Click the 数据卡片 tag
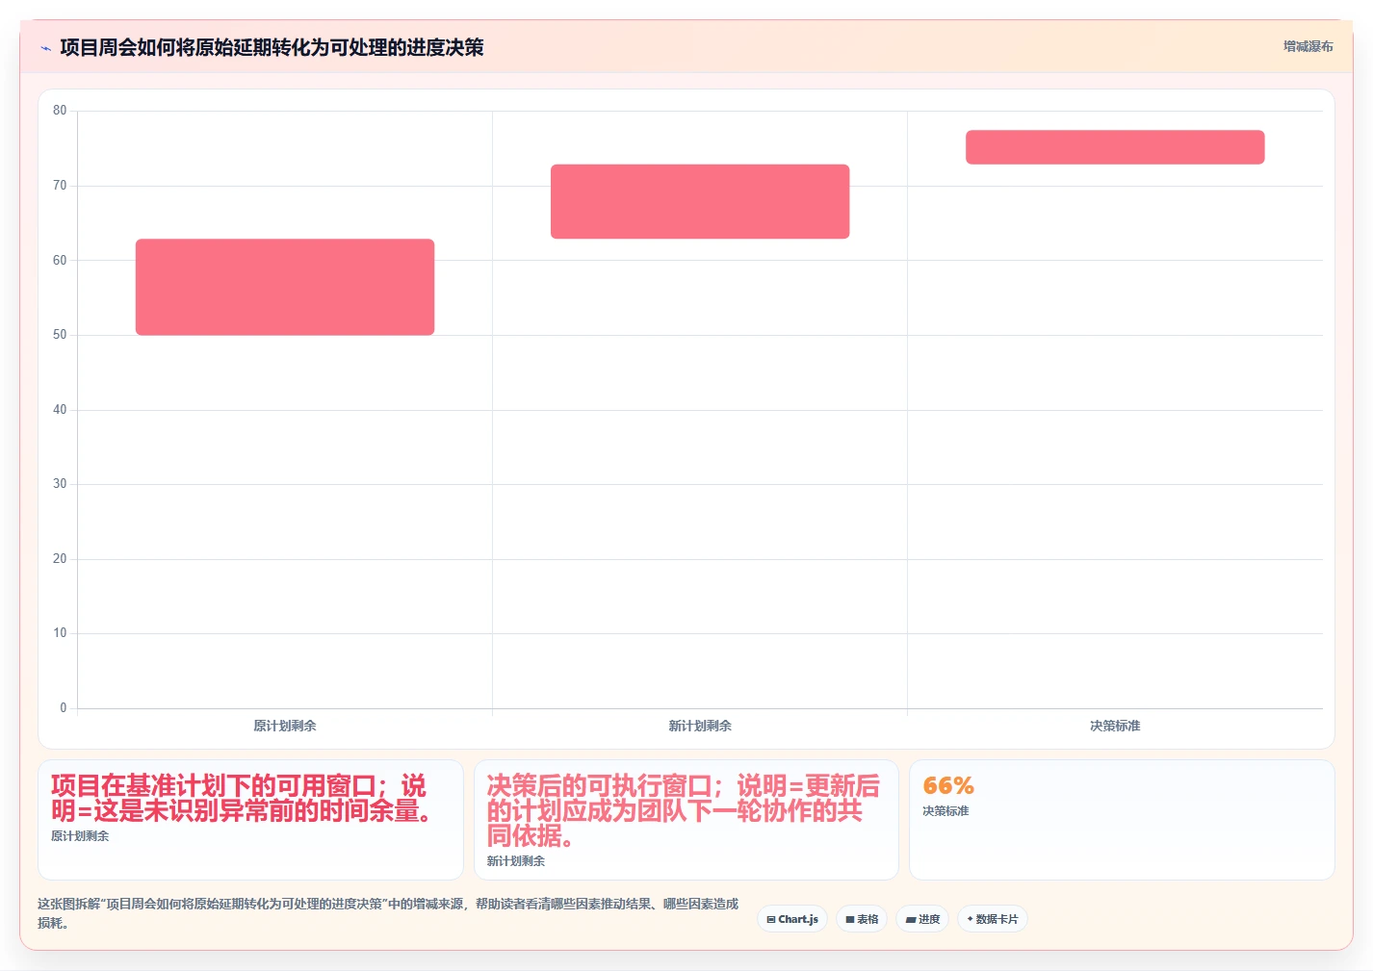Screen dimensions: 1373x971 [993, 919]
